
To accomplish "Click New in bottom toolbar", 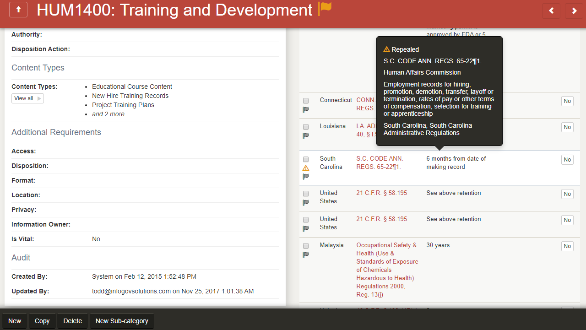I will (15, 321).
